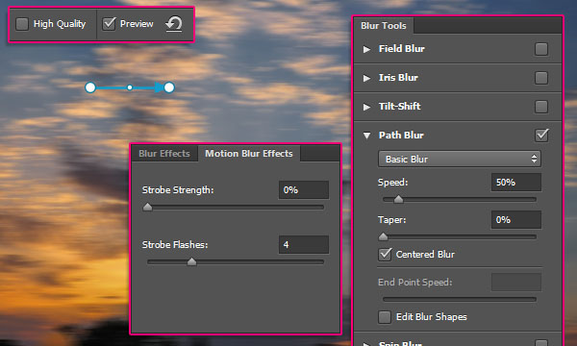This screenshot has height=346, width=577.
Task: Enable the High Quality checkbox
Action: [22, 24]
